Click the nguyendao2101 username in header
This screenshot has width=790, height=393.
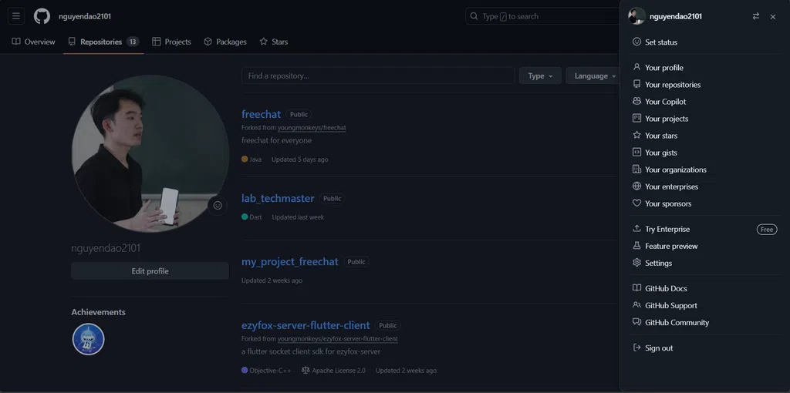[x=85, y=16]
